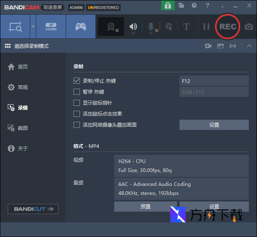Uncheck 录制/停止 热键 checkbox
The width and height of the screenshot is (257, 237).
tap(77, 81)
